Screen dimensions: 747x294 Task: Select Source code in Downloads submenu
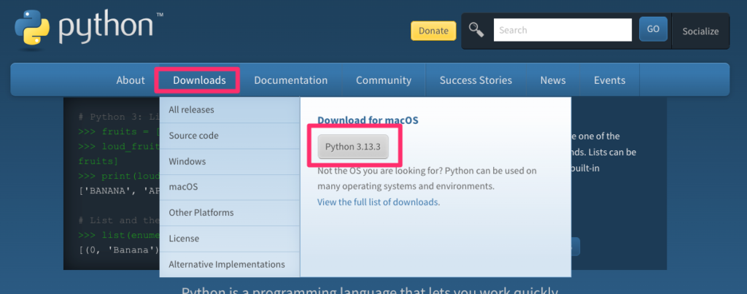click(230, 135)
